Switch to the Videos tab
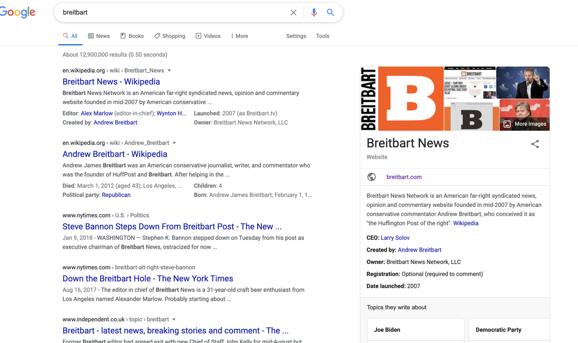The height and width of the screenshot is (343, 578). point(208,36)
